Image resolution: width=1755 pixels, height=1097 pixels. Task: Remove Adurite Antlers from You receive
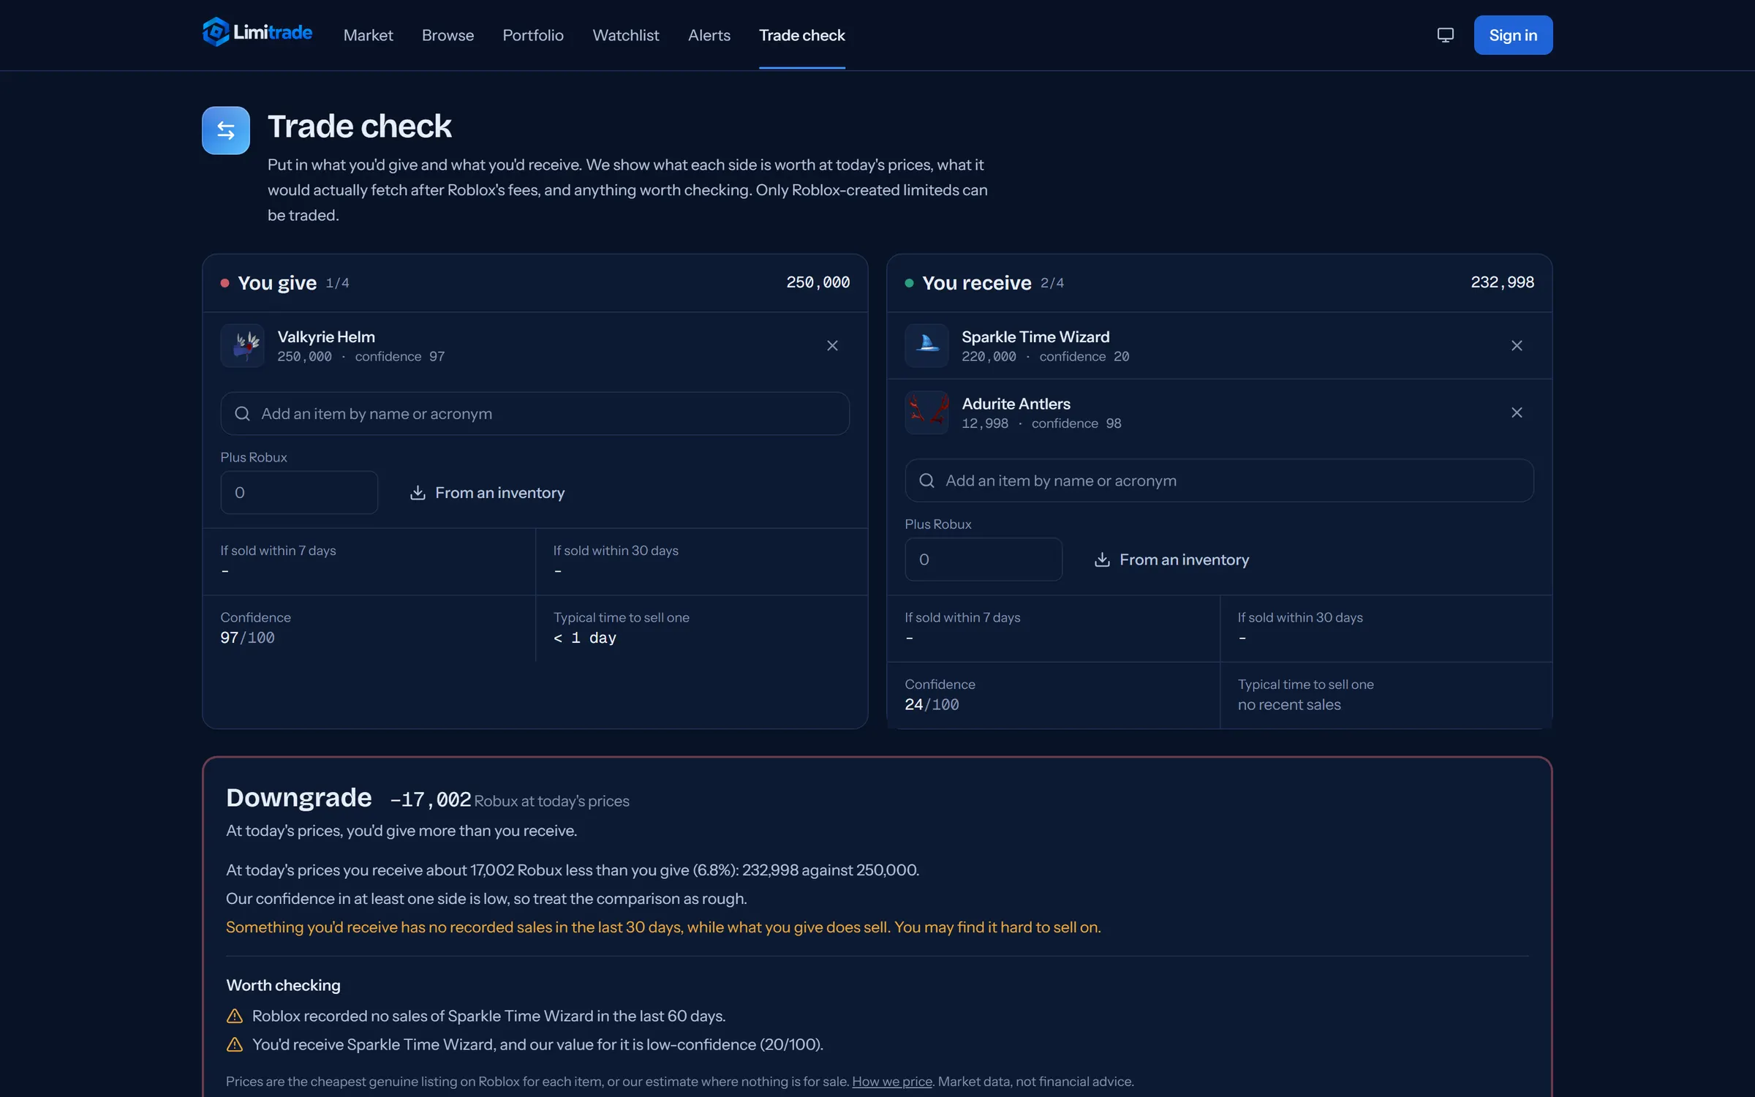pos(1517,412)
